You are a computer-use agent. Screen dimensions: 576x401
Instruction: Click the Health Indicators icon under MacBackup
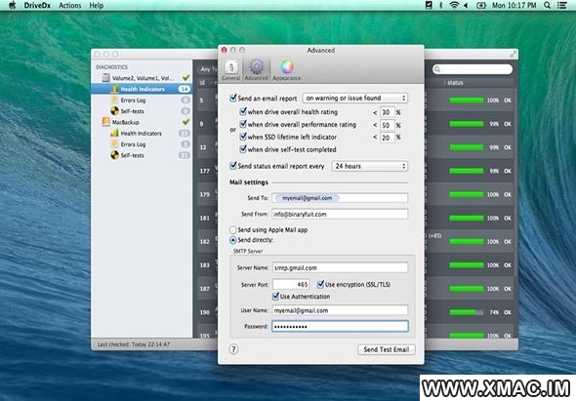(114, 133)
